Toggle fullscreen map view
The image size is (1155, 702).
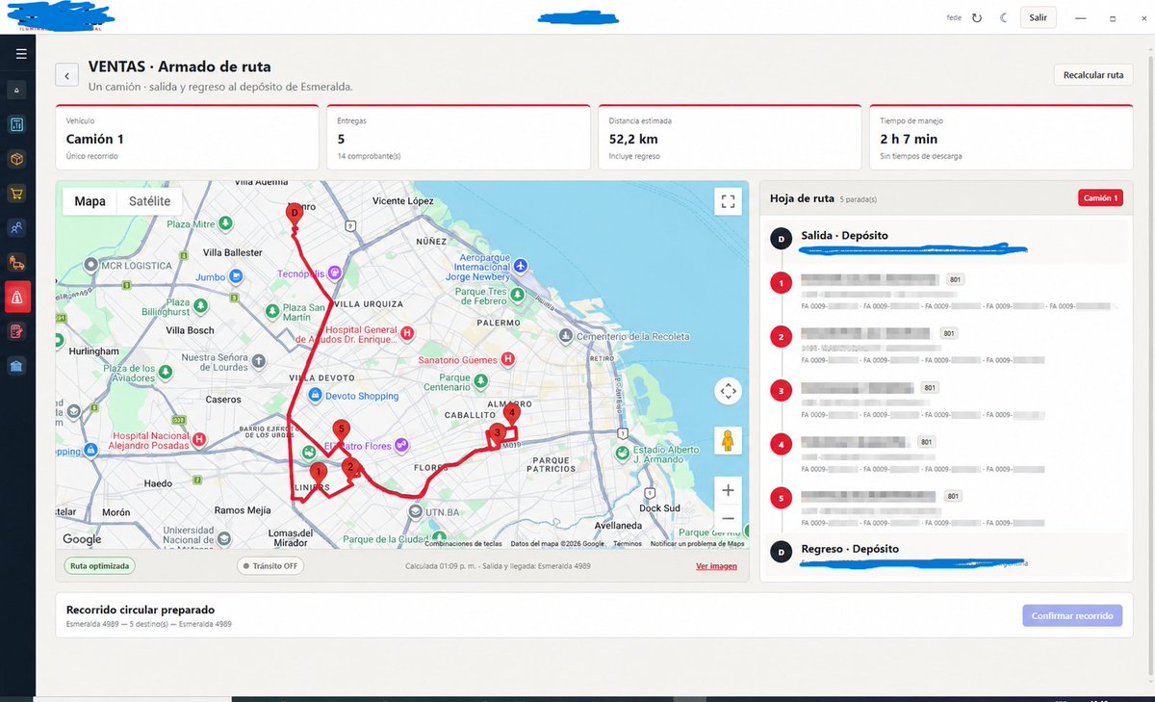tap(728, 201)
